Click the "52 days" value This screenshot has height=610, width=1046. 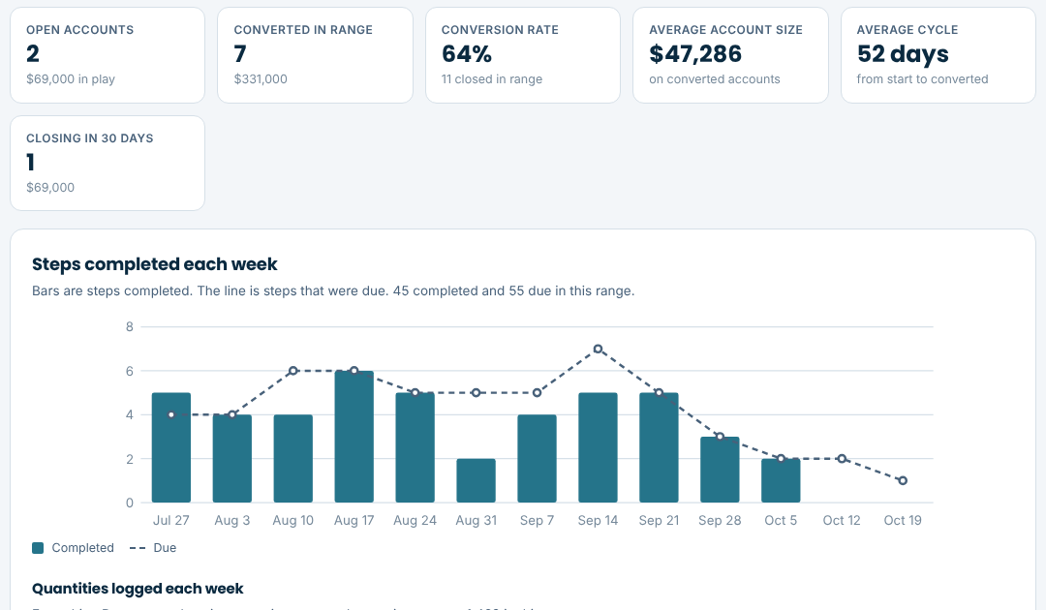tap(903, 54)
